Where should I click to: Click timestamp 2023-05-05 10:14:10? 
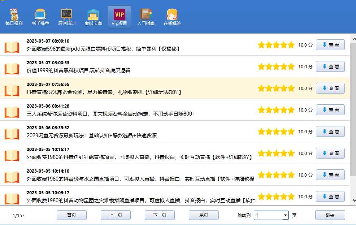(x=48, y=171)
